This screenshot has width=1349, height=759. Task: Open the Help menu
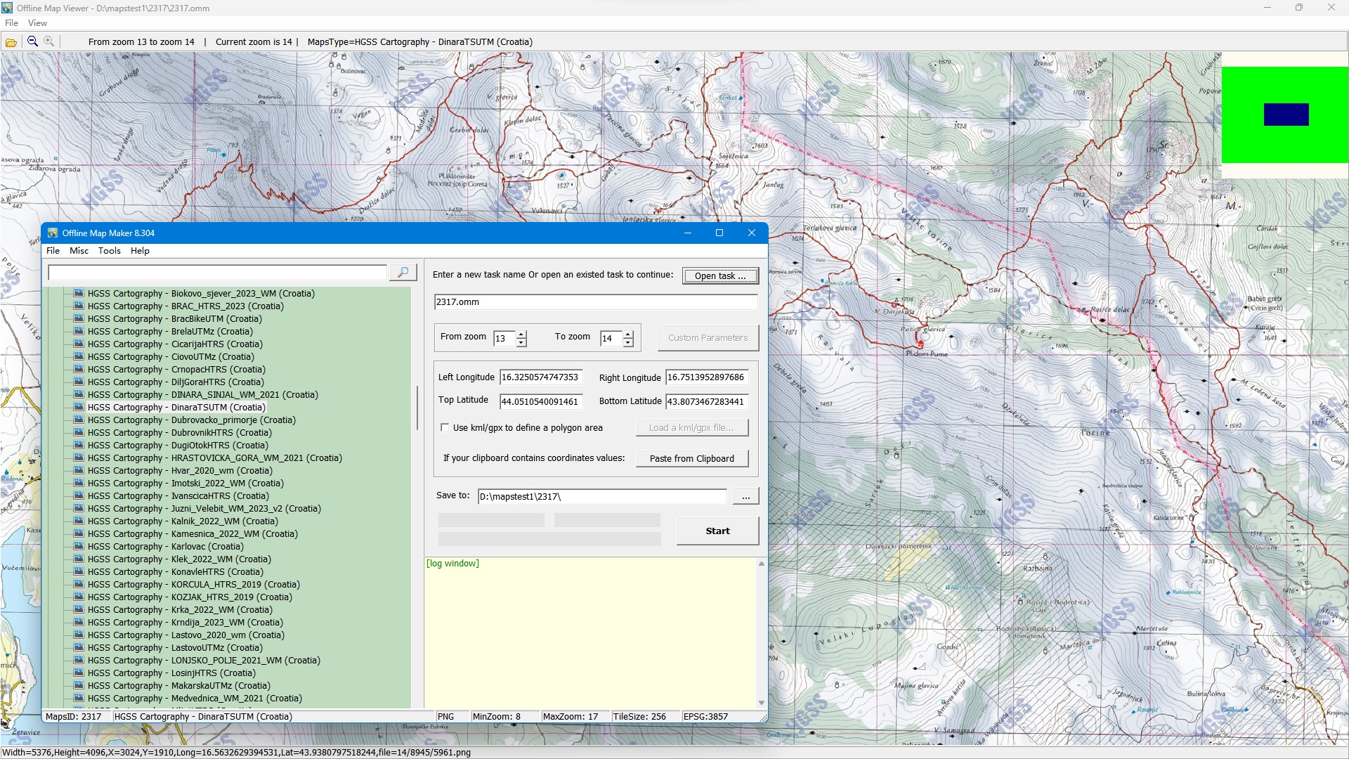pyautogui.click(x=140, y=250)
